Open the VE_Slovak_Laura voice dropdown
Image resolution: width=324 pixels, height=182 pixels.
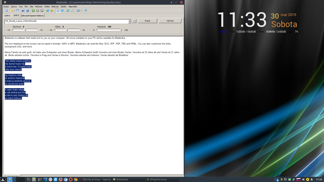130,21
